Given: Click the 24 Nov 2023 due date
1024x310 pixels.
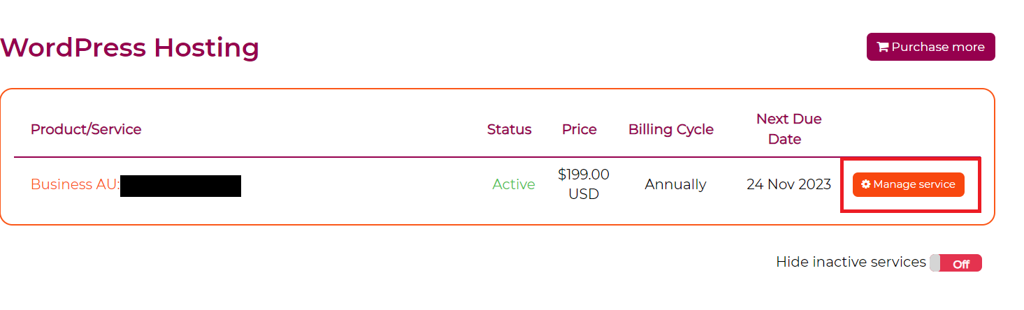Looking at the screenshot, I should pyautogui.click(x=788, y=184).
